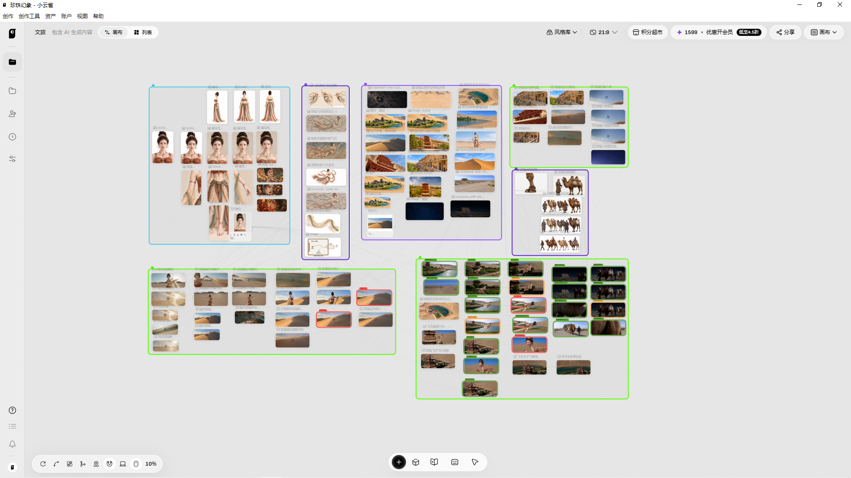Expand the 画布 dropdown at top right
851x478 pixels.
pyautogui.click(x=824, y=32)
